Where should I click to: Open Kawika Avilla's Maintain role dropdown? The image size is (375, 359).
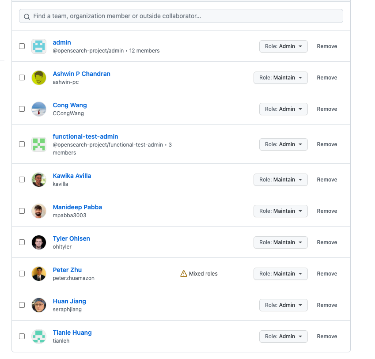click(x=280, y=180)
